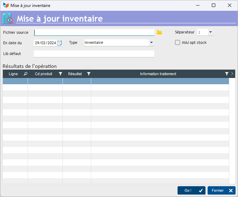Open the Type dropdown list
Viewport: 238px width, 197px height.
click(x=151, y=42)
